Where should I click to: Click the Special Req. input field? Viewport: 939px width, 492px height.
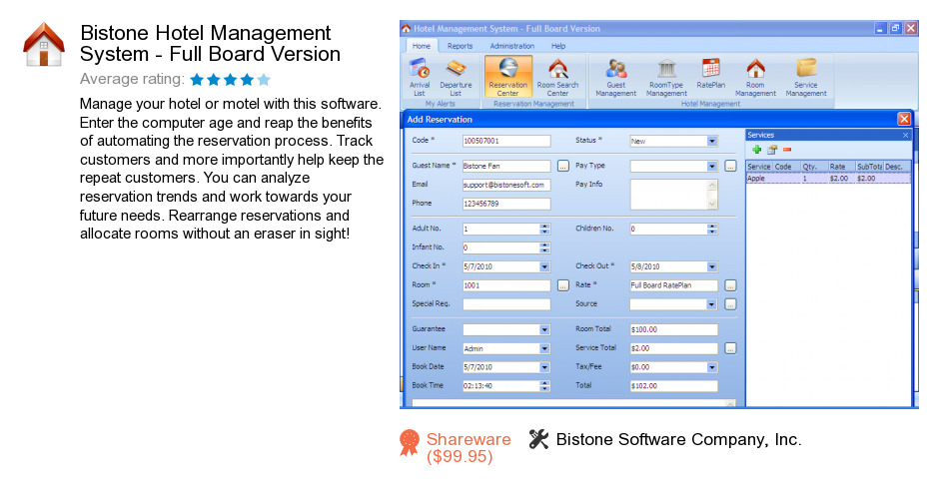point(506,304)
